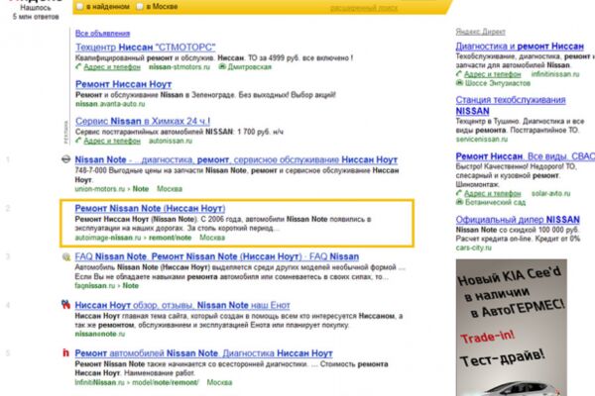Open the 'Диагностика и ремонт Ниссан' sidebar ad

[520, 47]
